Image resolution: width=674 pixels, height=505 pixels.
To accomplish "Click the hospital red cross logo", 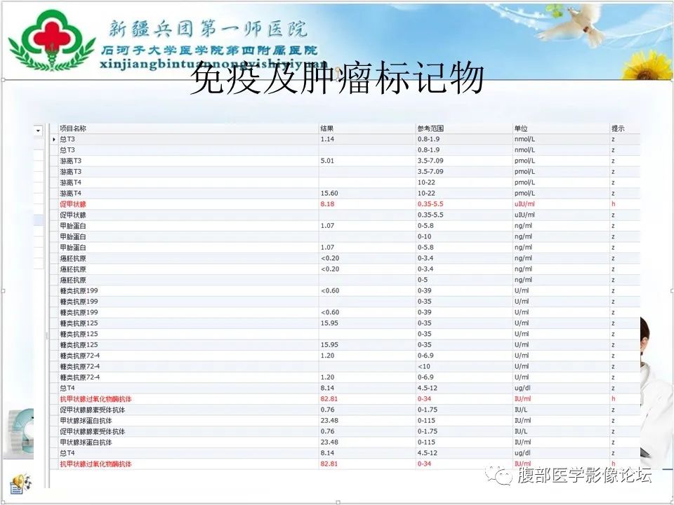I will click(x=51, y=39).
